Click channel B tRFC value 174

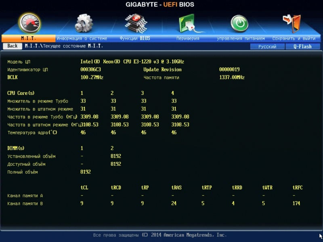(x=296, y=203)
